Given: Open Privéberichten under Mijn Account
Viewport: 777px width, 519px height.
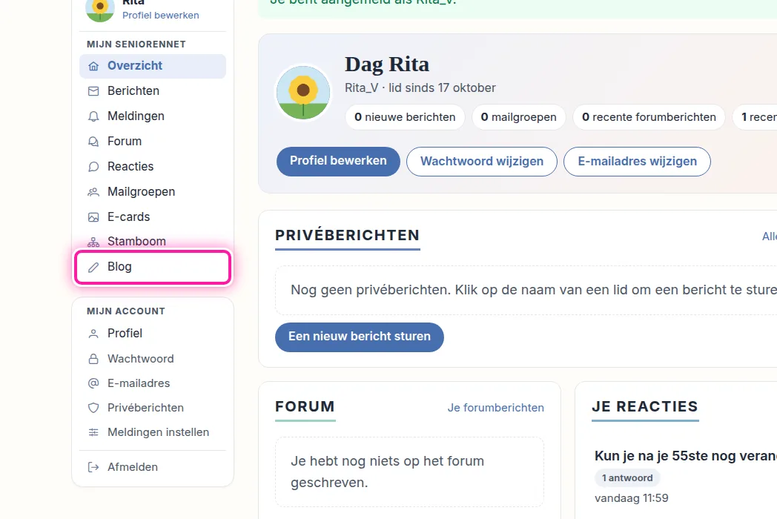Looking at the screenshot, I should pos(153,408).
